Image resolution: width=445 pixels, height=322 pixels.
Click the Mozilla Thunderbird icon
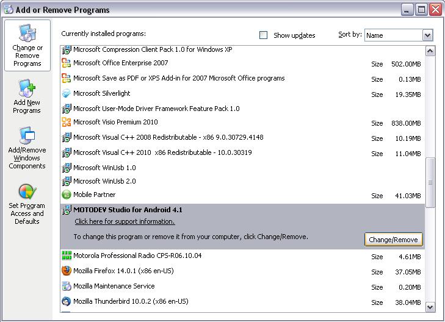(x=67, y=301)
